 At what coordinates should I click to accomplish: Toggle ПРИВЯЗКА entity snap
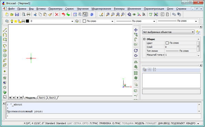click(105, 123)
